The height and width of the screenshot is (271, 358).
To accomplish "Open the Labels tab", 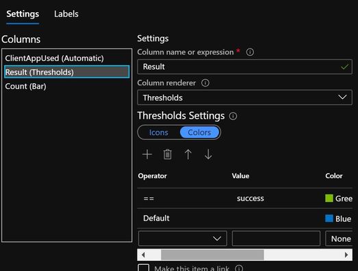I will [66, 14].
